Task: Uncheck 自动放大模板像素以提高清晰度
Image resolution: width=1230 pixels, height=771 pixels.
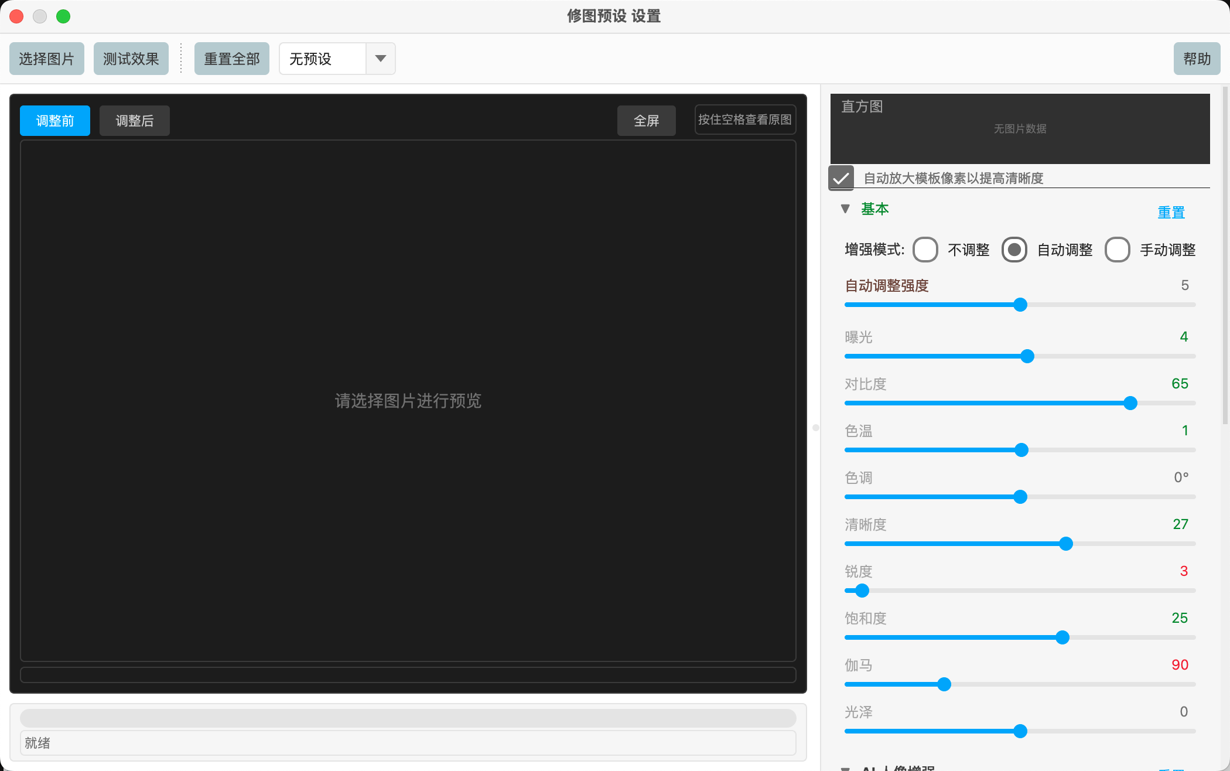Action: pyautogui.click(x=841, y=178)
